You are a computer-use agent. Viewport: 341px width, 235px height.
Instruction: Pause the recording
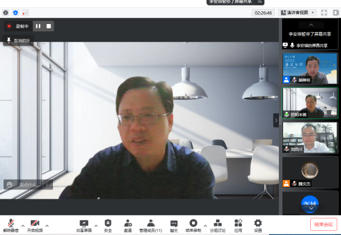click(38, 26)
